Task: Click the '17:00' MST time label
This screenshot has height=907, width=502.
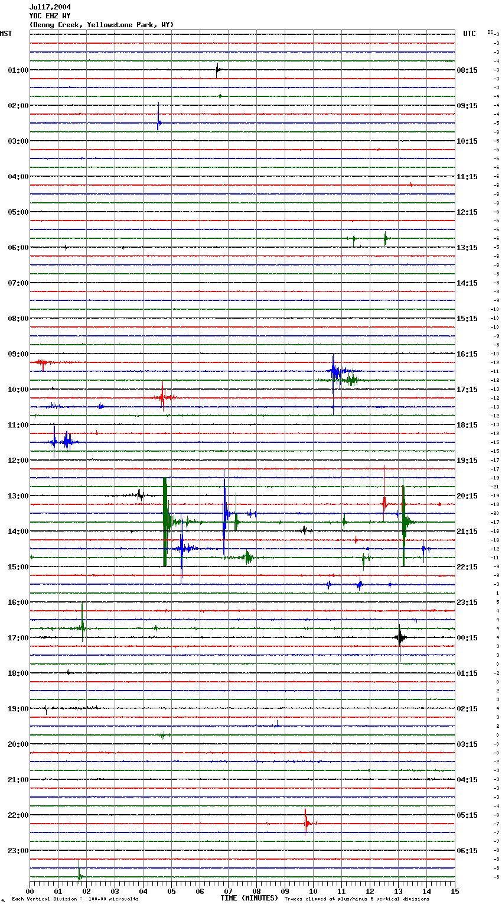Action: click(x=18, y=638)
